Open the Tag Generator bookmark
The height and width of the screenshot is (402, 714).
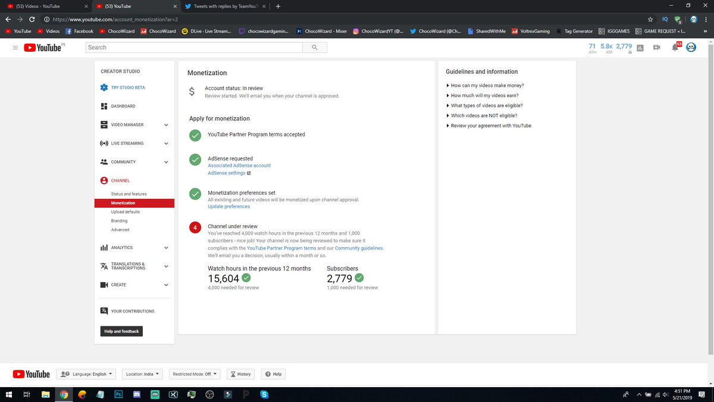[x=575, y=31]
